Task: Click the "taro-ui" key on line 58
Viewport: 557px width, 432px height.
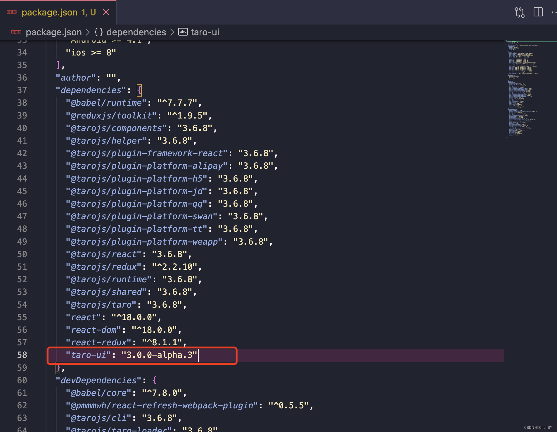Action: point(88,355)
